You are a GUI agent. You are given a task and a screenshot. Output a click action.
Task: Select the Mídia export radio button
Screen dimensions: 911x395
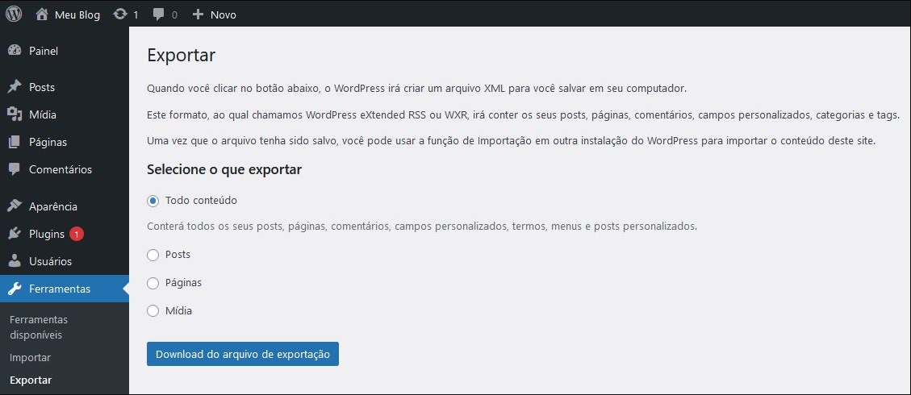tap(153, 311)
